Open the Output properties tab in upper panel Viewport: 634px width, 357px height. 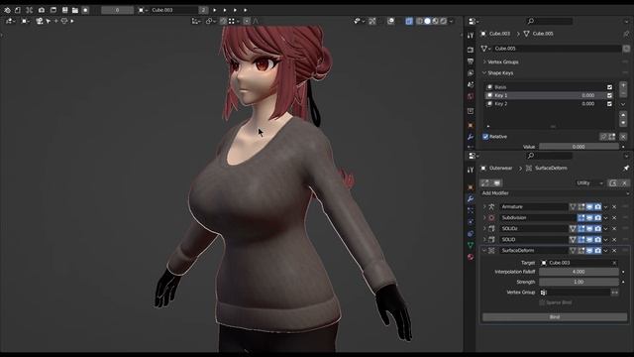471,61
